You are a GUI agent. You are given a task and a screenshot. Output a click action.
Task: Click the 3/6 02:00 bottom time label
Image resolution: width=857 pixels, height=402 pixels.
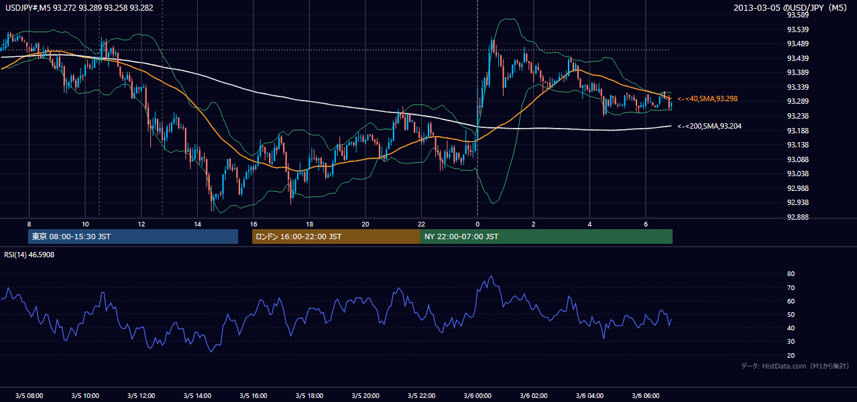[534, 396]
